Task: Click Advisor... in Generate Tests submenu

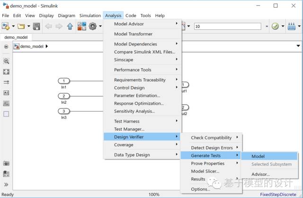Action: coord(260,174)
